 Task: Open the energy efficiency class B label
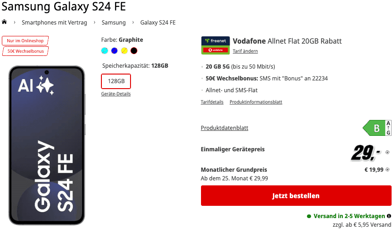[377, 128]
